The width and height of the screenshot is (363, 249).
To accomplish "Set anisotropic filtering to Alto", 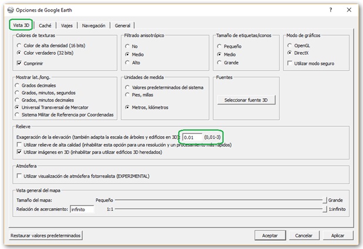I will coord(133,63).
